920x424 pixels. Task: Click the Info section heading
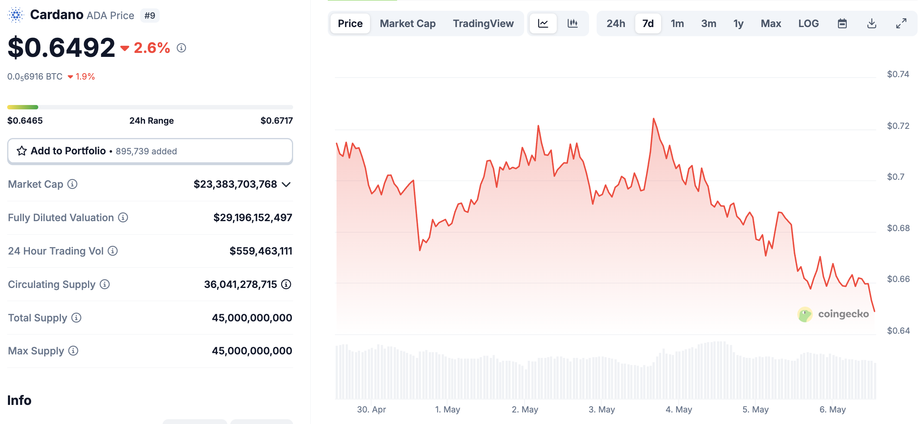tap(19, 400)
